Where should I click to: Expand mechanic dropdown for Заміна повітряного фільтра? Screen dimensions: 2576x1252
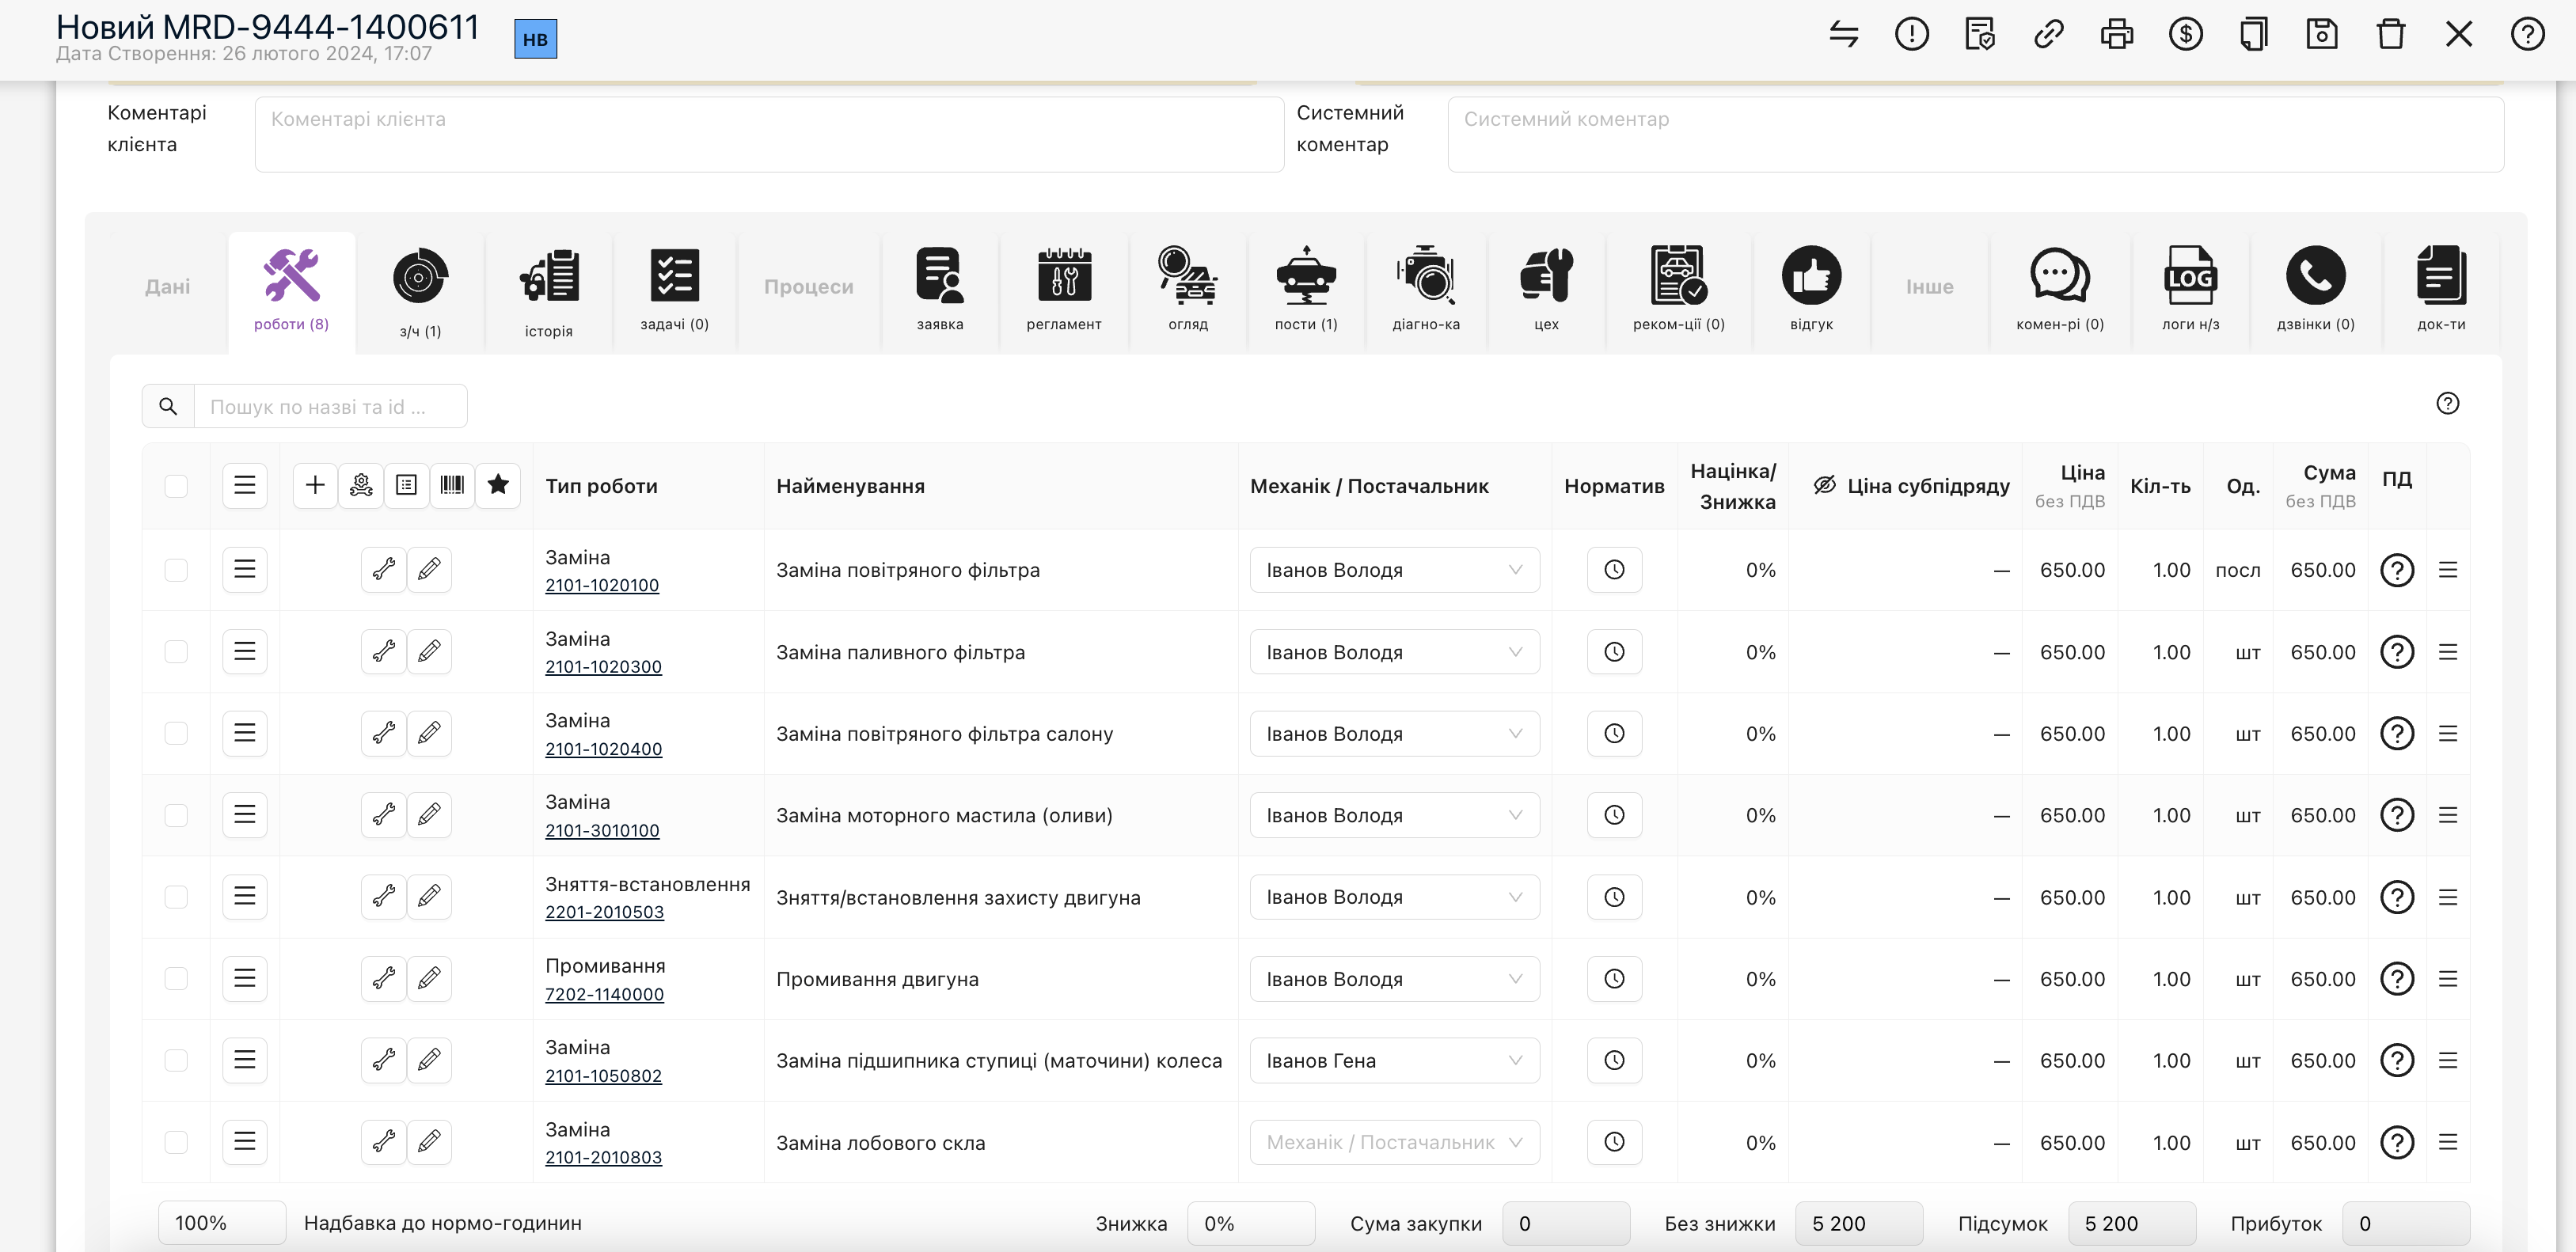click(1394, 570)
